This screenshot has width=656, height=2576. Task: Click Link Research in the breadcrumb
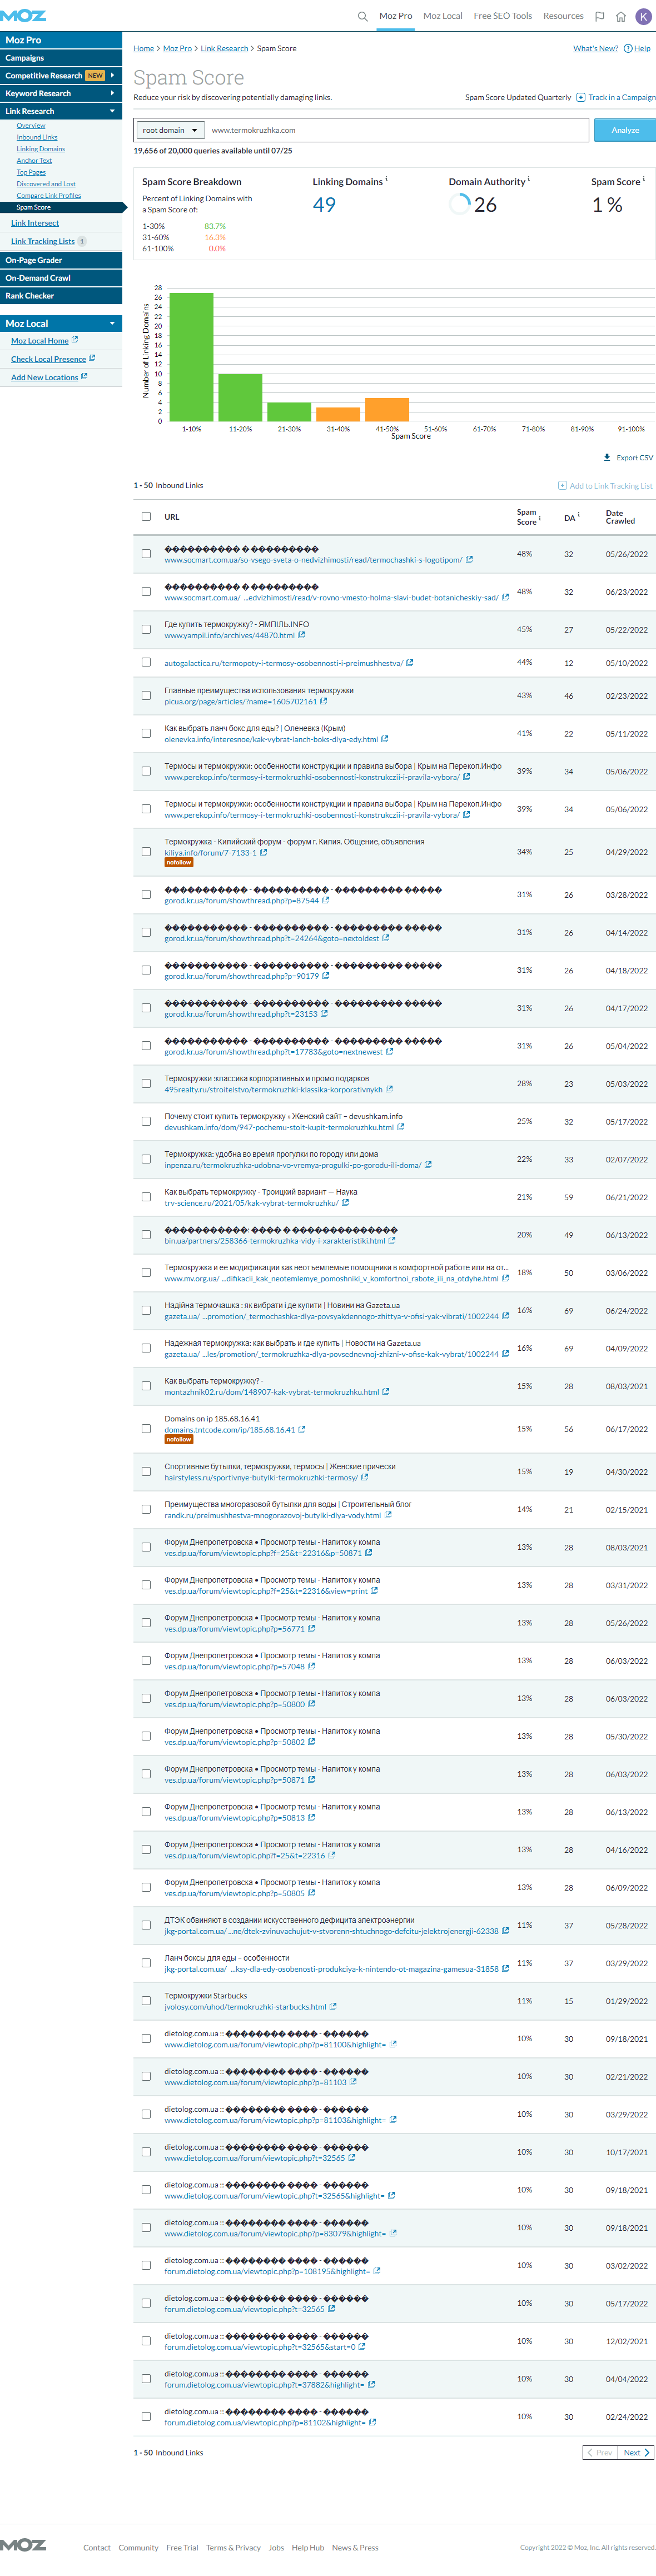[224, 48]
